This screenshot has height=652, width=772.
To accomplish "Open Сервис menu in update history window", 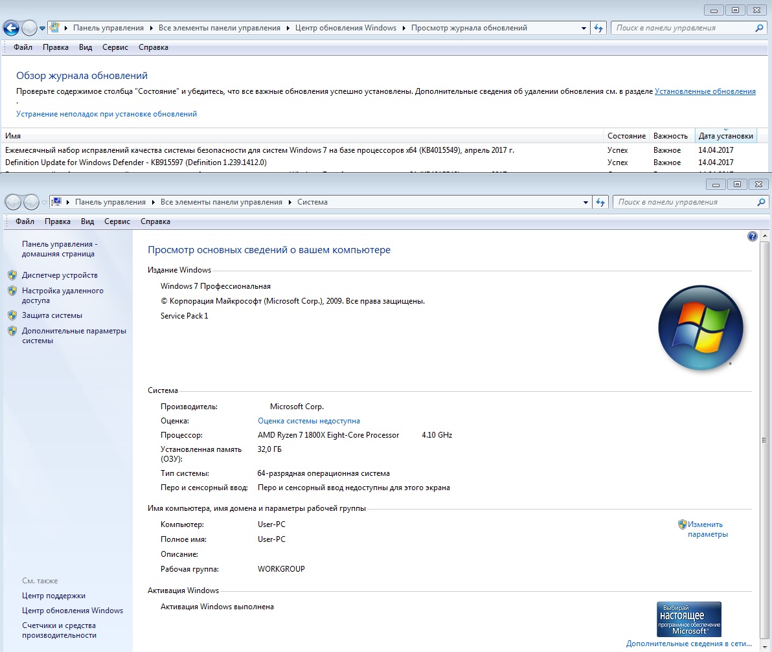I will tap(115, 47).
